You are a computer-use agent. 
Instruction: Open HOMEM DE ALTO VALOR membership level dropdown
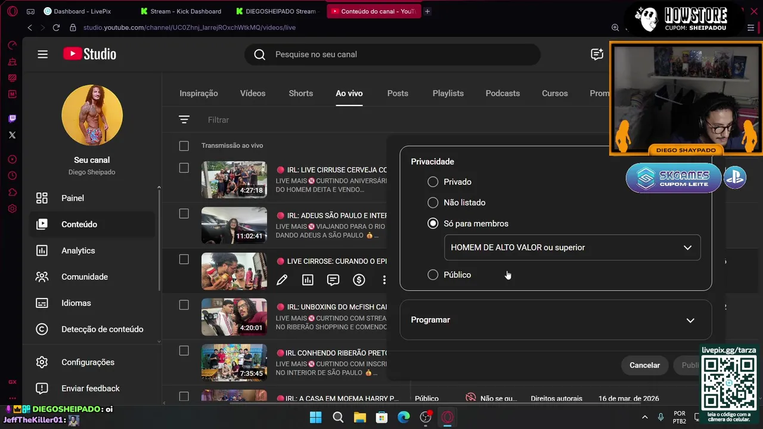[x=572, y=247]
